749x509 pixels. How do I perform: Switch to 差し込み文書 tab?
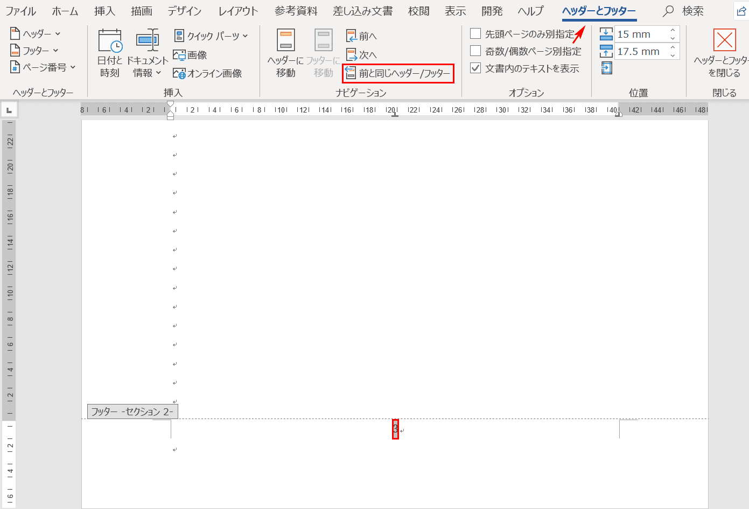pos(363,11)
